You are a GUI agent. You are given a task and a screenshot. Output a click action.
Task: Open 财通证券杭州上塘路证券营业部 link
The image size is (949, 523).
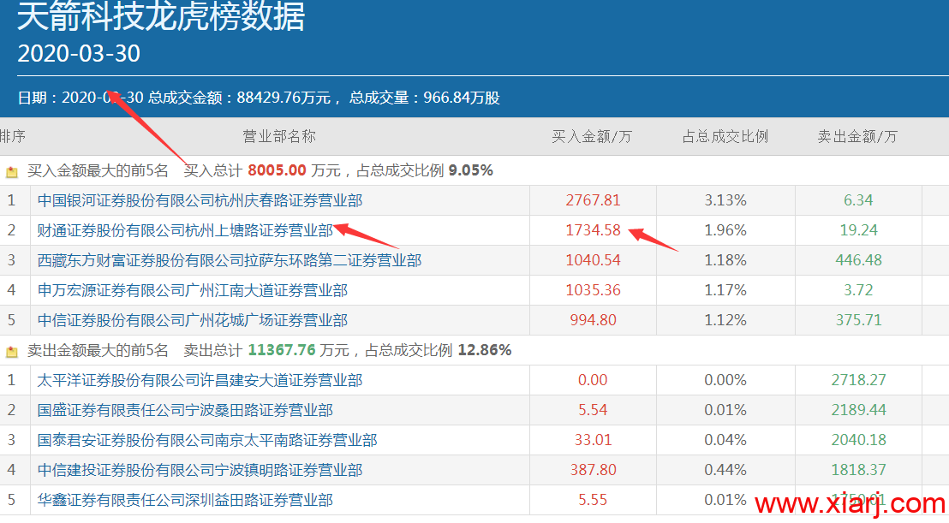185,230
